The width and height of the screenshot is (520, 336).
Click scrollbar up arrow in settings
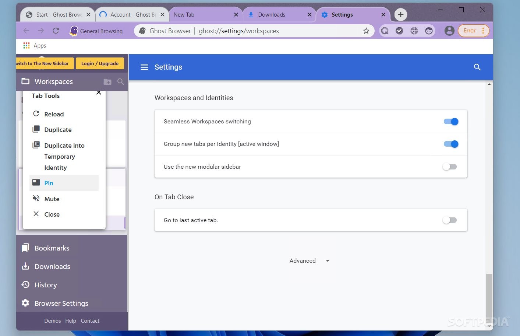click(x=489, y=84)
